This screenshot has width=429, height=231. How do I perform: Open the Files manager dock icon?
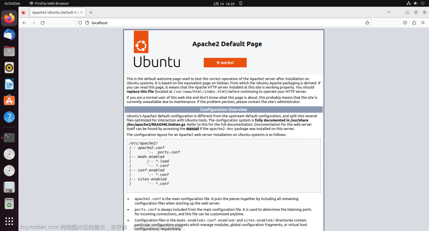click(9, 51)
